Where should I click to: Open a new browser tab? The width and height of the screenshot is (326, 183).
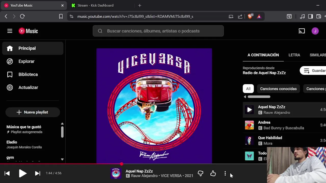point(140,5)
